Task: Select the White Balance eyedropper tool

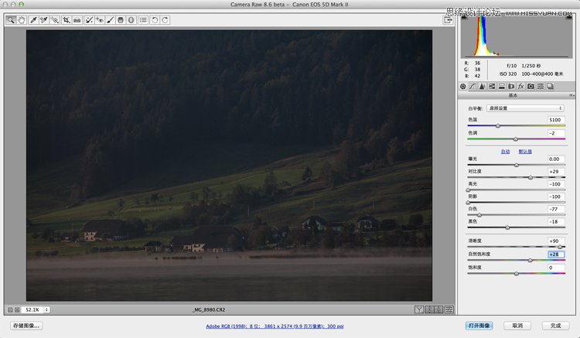Action: tap(33, 20)
